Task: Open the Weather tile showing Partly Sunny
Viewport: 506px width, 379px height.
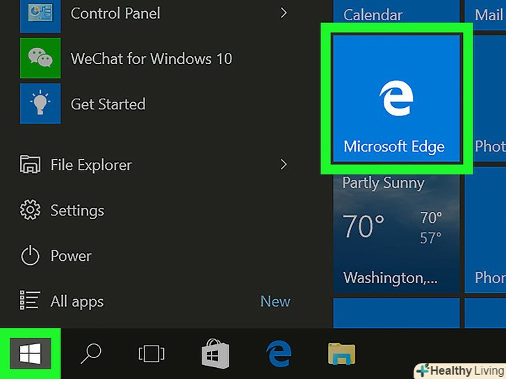Action: coord(396,230)
